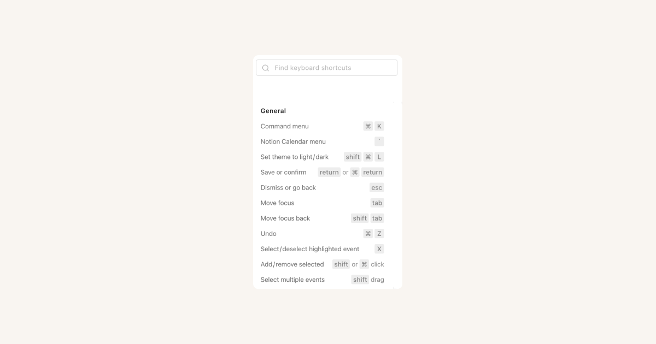
Task: Click the magnifying glass search icon
Action: 266,67
